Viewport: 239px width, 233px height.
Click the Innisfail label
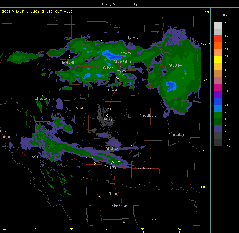[115, 90]
